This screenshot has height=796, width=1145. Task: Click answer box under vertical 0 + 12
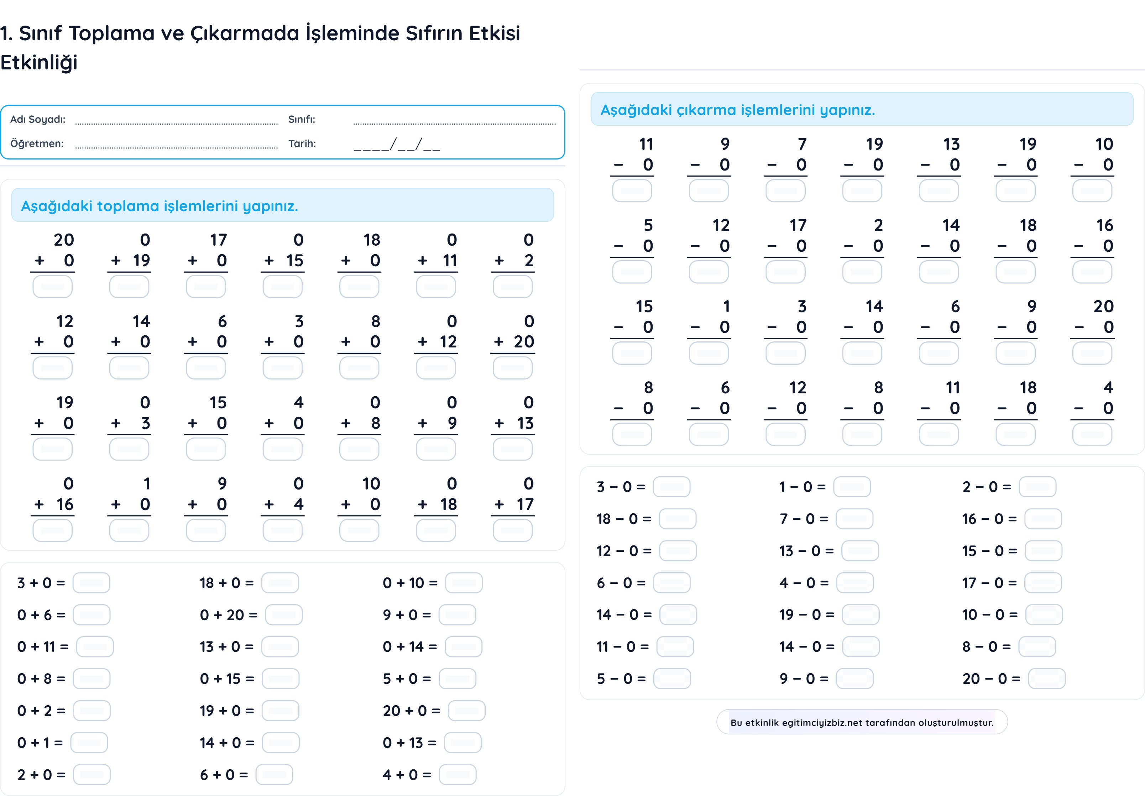[436, 368]
